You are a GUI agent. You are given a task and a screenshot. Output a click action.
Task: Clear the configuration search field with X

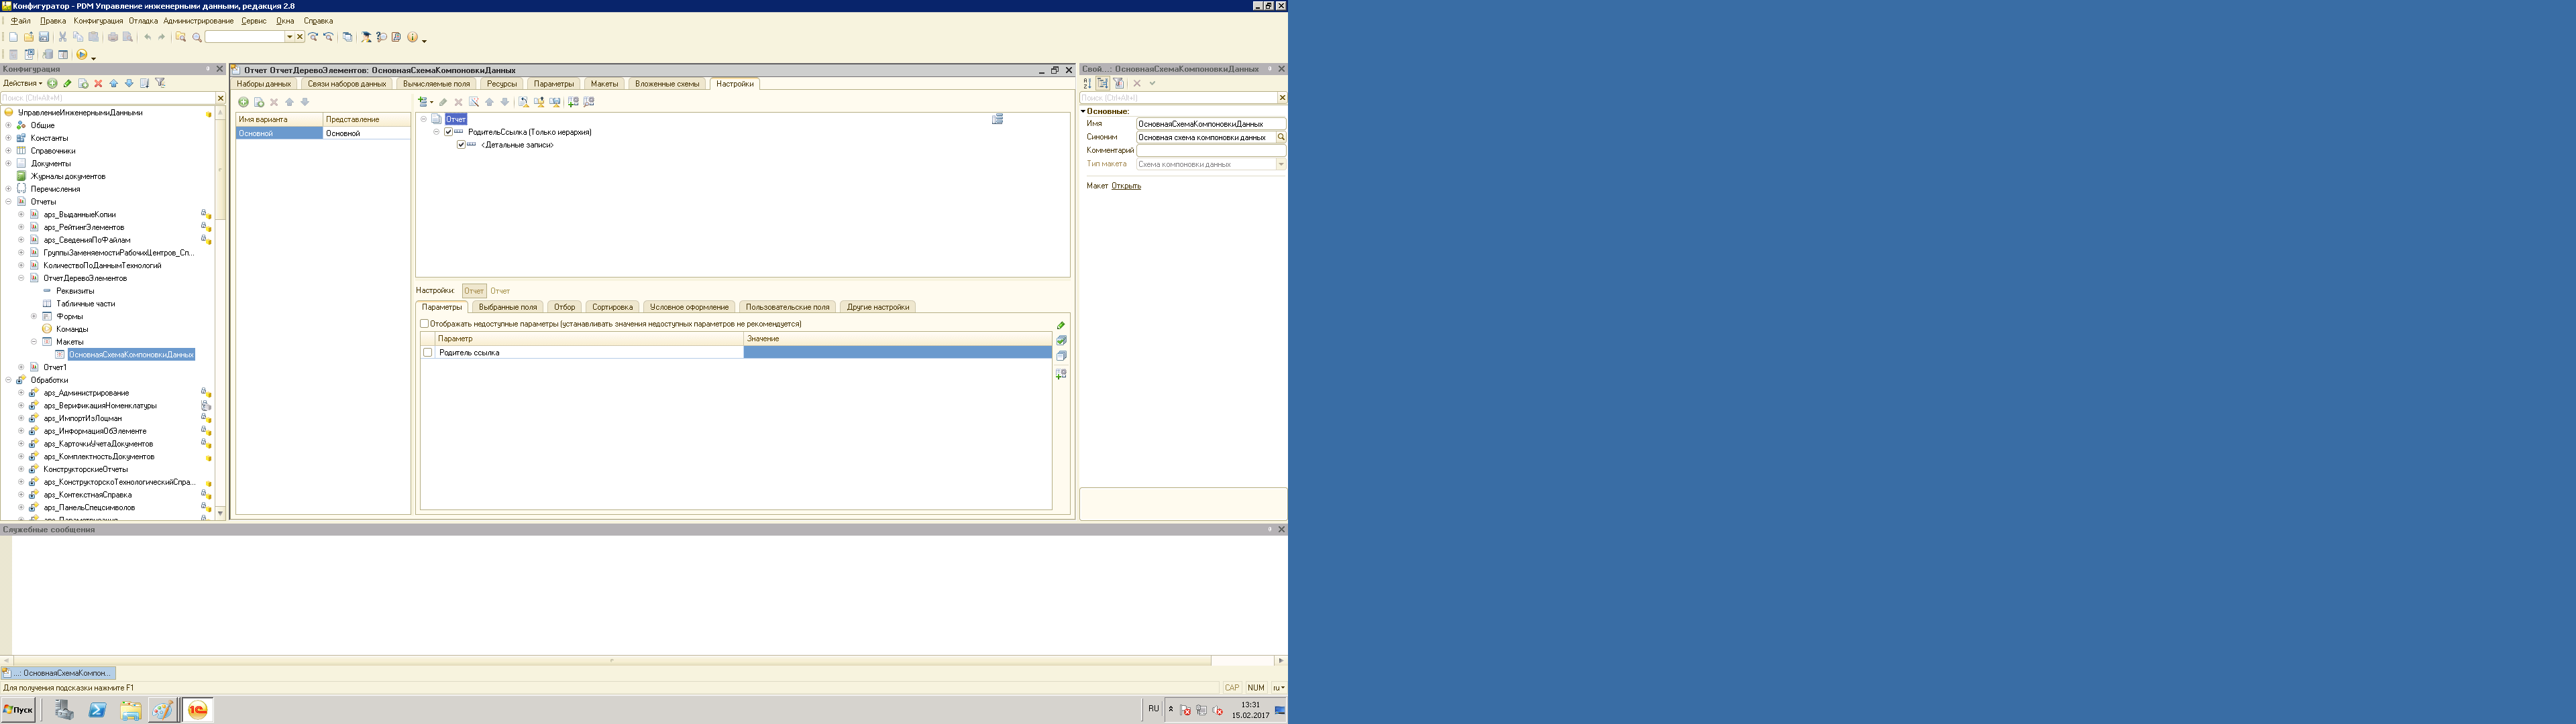tap(221, 98)
